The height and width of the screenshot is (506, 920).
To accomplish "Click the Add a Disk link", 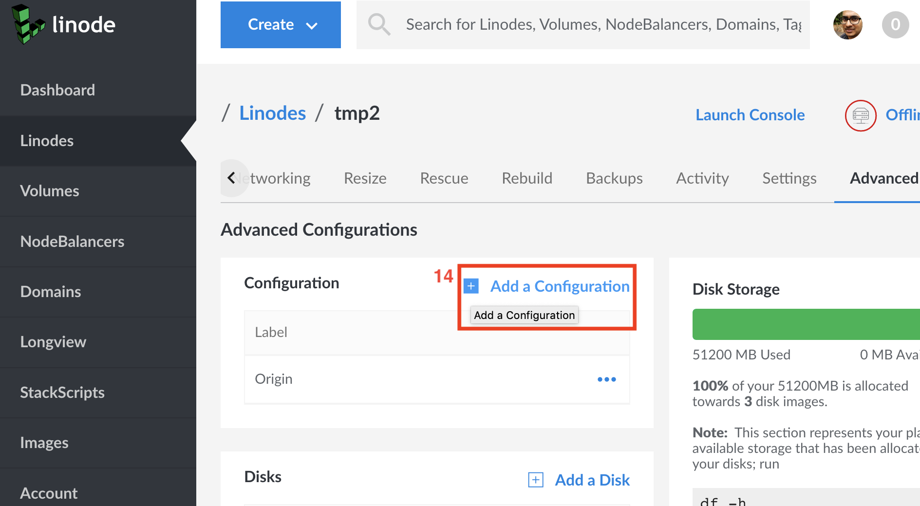I will pyautogui.click(x=592, y=480).
